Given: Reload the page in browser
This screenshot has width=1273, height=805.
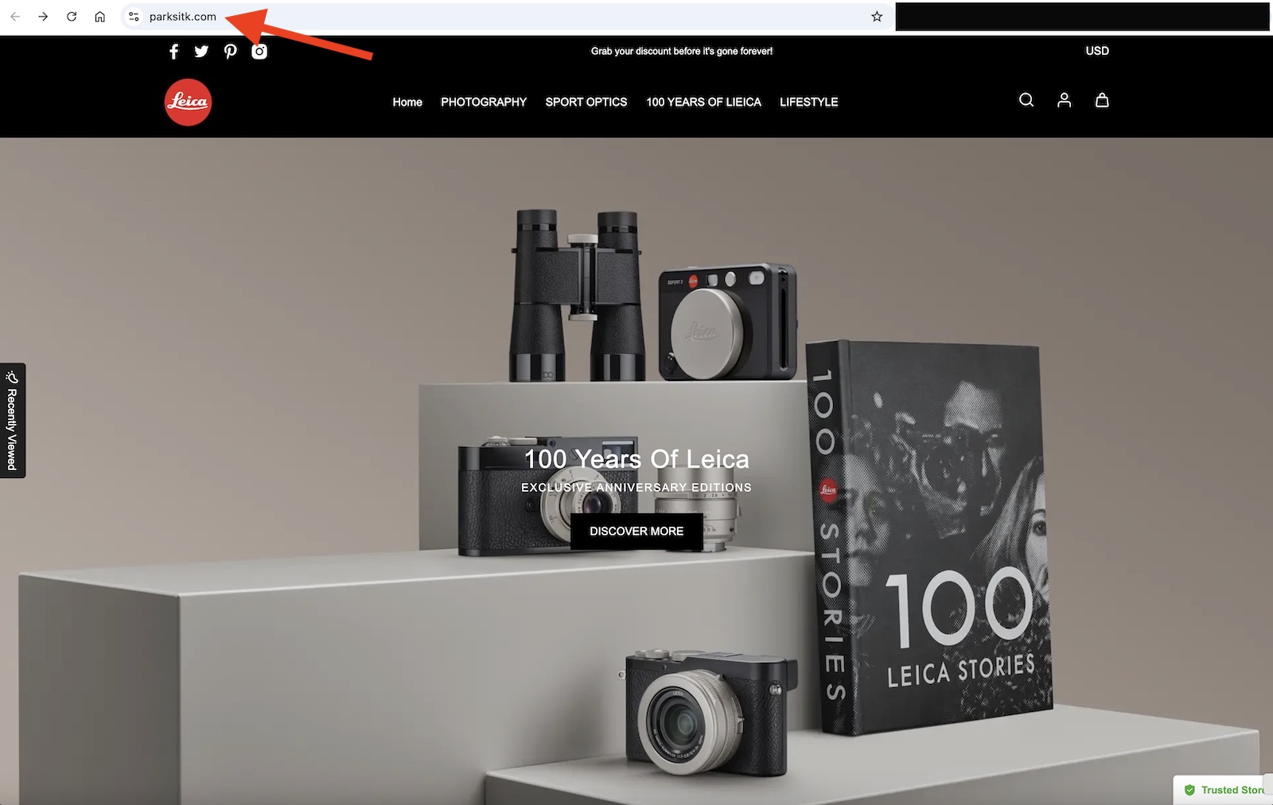Looking at the screenshot, I should pyautogui.click(x=72, y=17).
